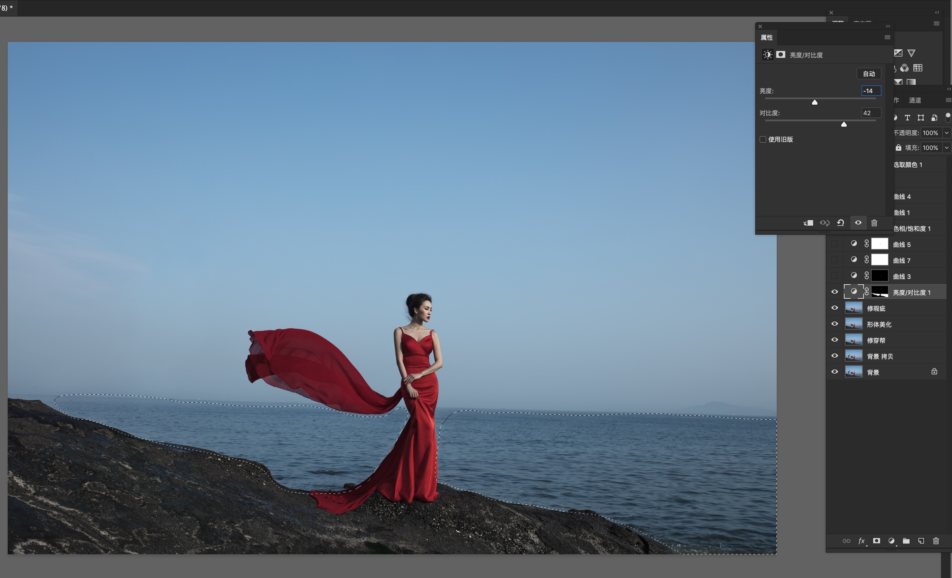Clip adjustment to layer below icon
Screen dimensions: 952x578
[x=808, y=223]
